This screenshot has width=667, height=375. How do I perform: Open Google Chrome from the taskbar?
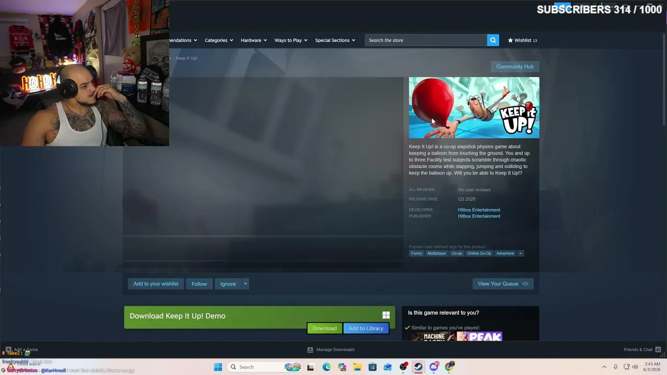coord(449,367)
